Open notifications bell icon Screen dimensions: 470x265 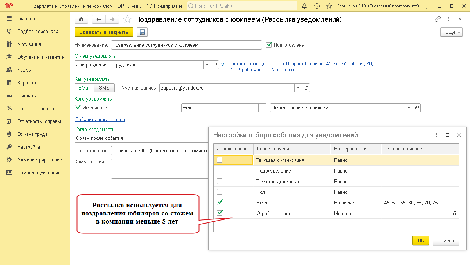(x=304, y=6)
